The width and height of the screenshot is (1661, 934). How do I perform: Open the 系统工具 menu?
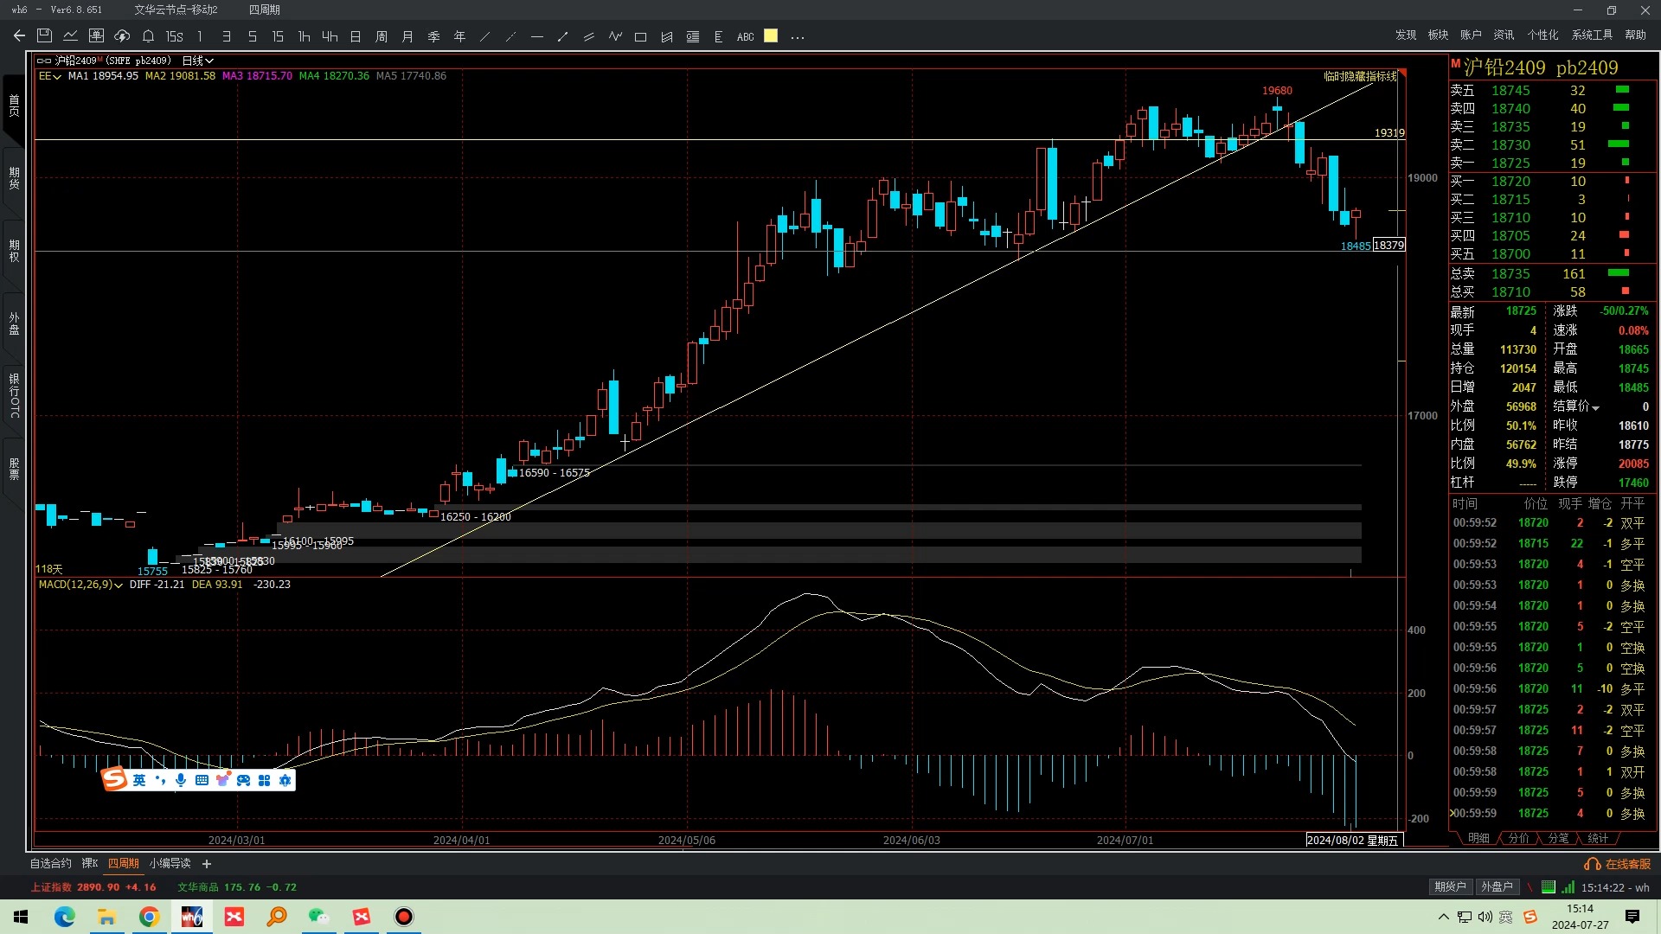(x=1592, y=35)
